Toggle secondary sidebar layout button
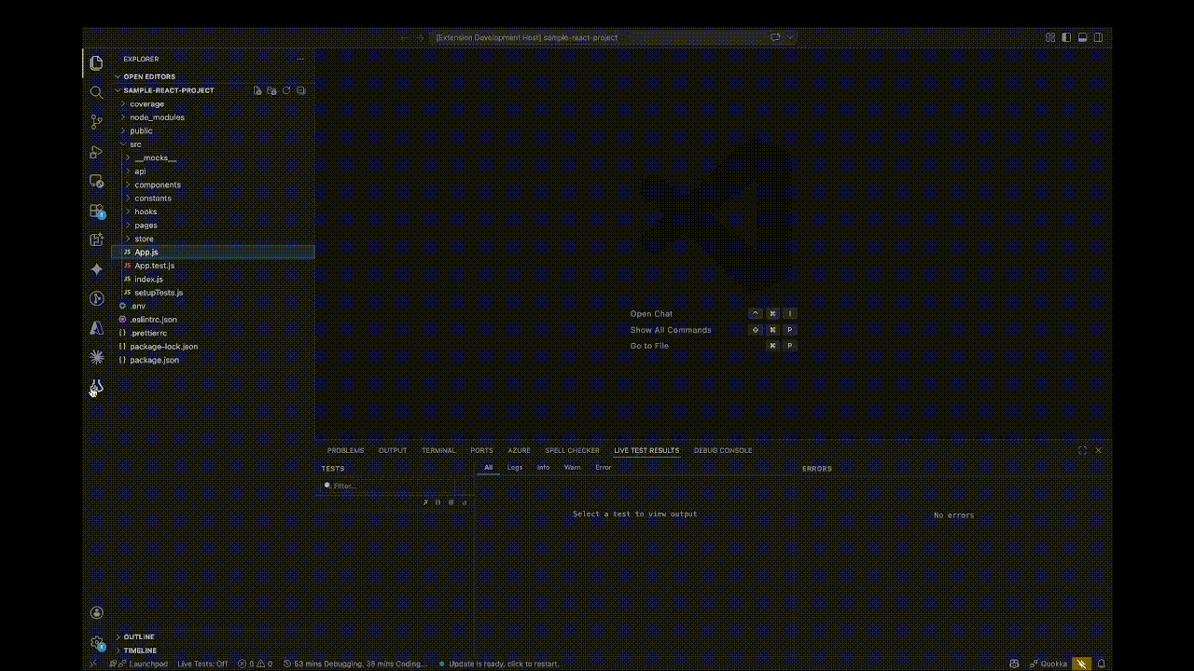The image size is (1194, 671). point(1098,37)
